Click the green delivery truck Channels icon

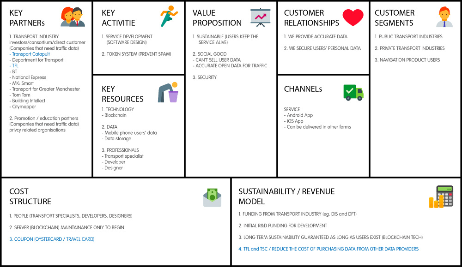pyautogui.click(x=353, y=92)
